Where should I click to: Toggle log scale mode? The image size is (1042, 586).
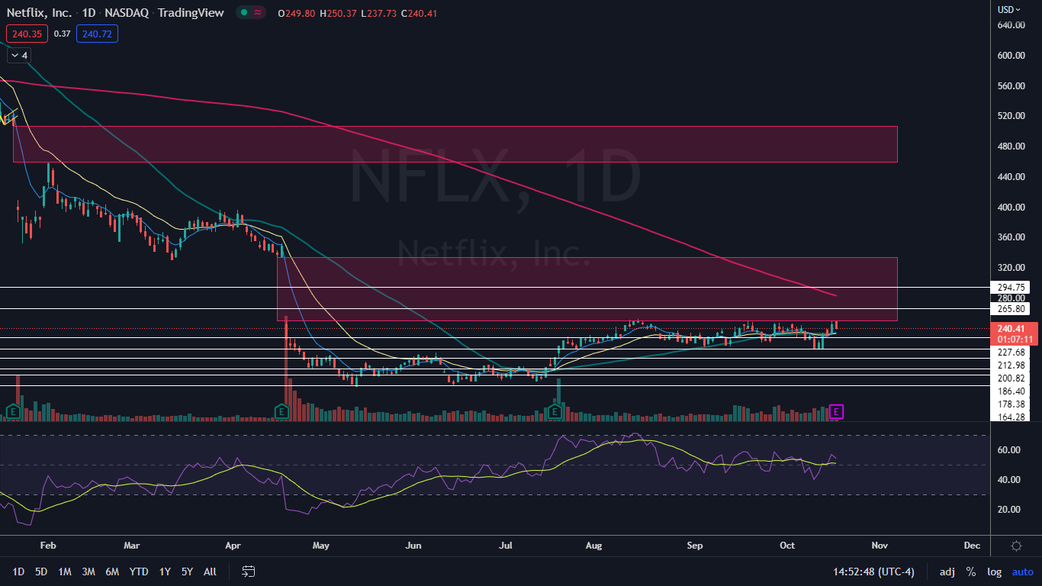tap(994, 572)
